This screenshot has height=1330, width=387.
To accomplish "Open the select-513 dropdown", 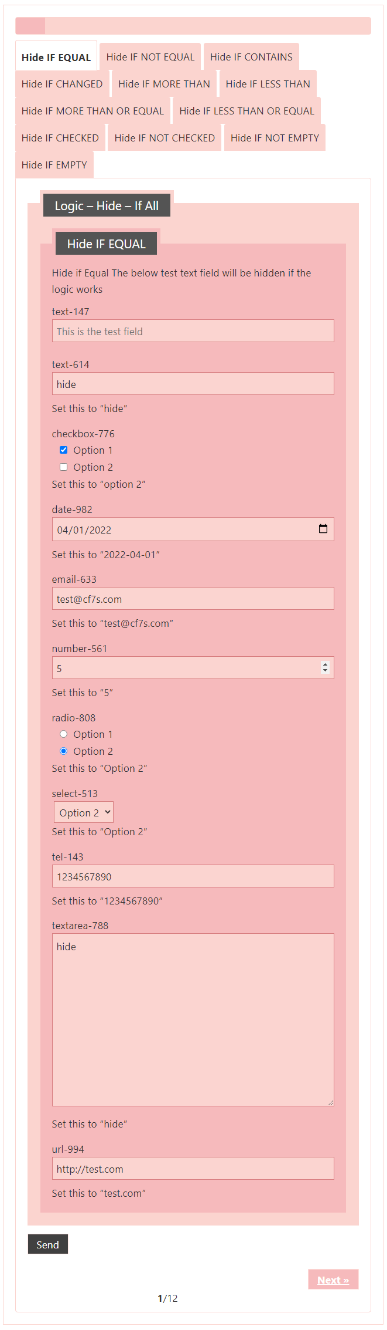I will click(x=84, y=813).
